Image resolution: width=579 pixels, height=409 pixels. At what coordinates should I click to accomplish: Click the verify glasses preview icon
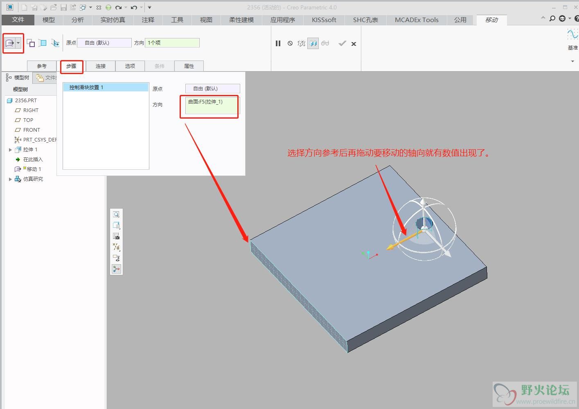(325, 43)
